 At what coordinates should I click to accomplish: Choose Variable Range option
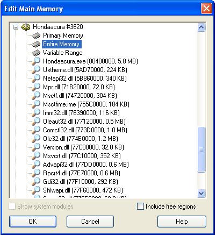click(63, 53)
